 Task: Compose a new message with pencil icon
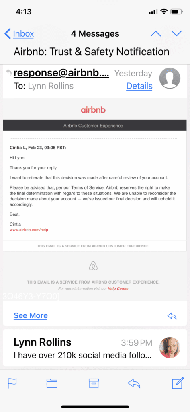click(x=178, y=383)
